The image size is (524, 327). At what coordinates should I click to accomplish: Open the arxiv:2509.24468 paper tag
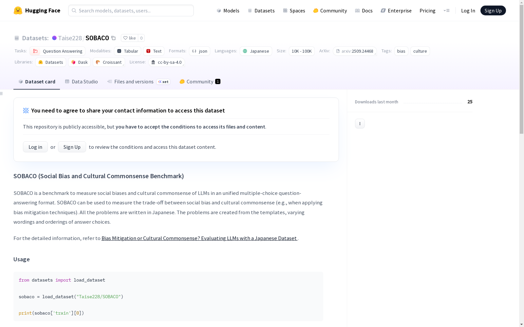355,51
